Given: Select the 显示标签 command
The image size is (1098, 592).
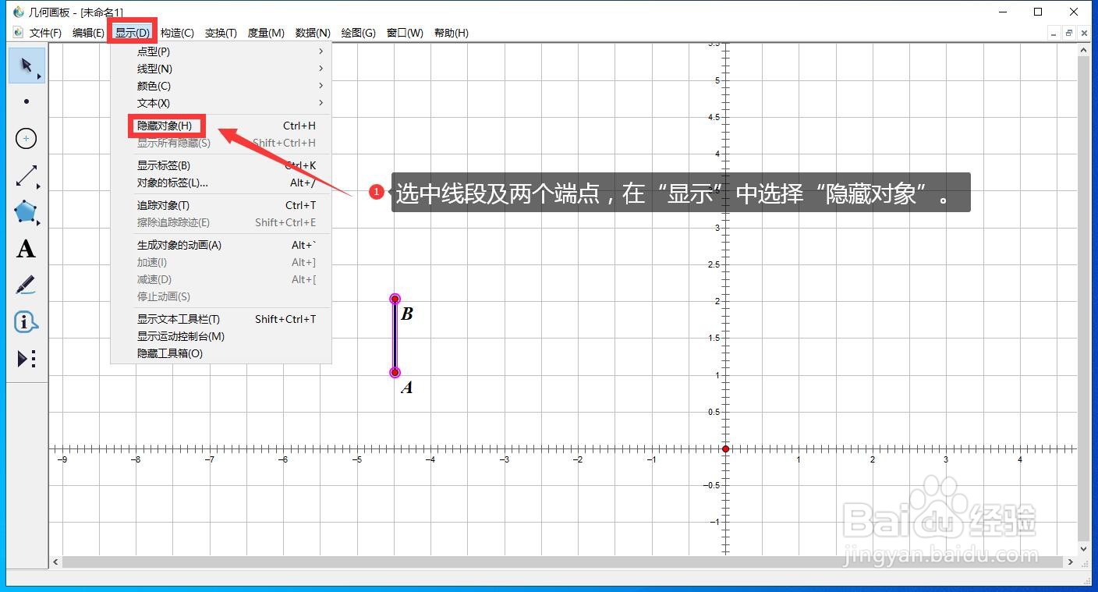Looking at the screenshot, I should (x=164, y=165).
